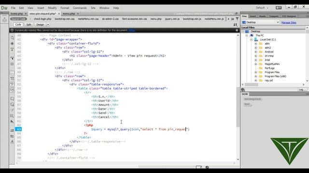Image resolution: width=309 pixels, height=173 pixels.
Task: Click the related files filter funnel icon
Action: [237, 19]
